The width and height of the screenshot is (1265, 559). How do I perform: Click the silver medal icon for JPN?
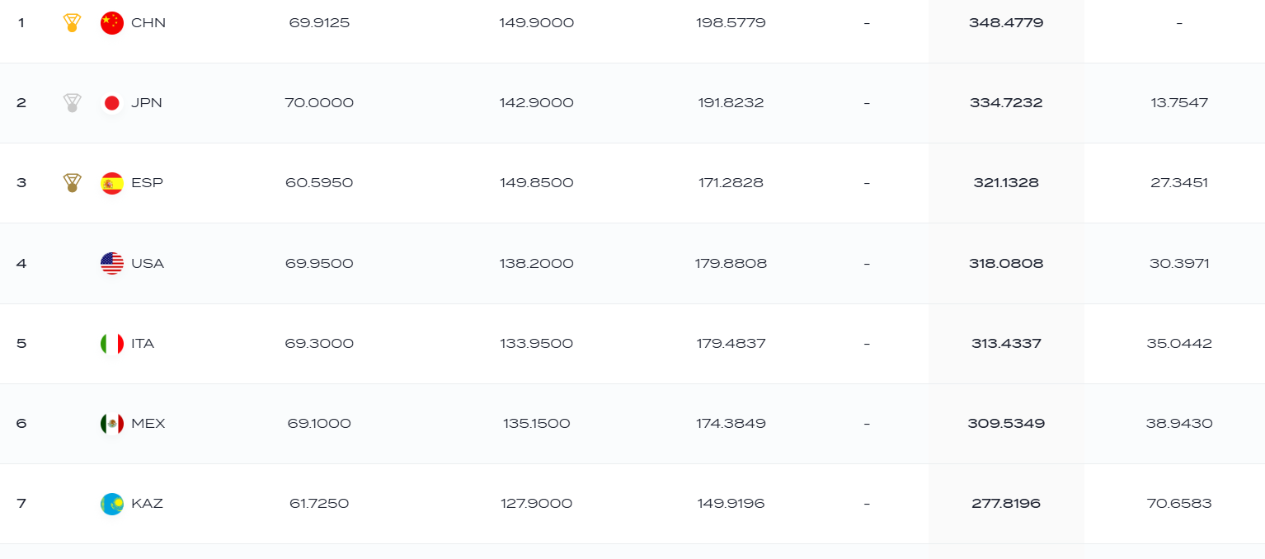72,103
